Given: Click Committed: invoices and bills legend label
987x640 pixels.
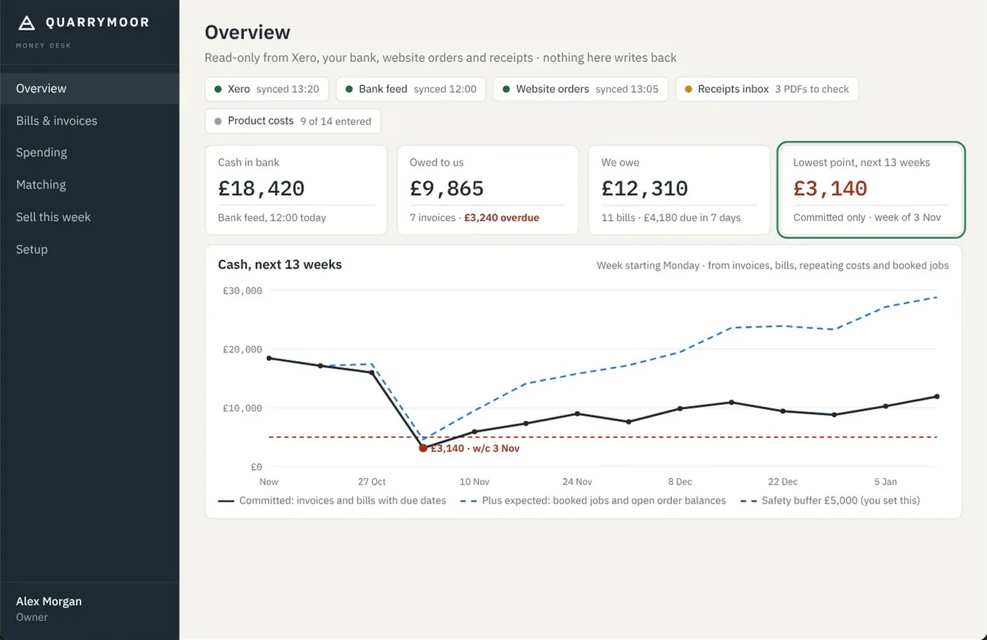Looking at the screenshot, I should [x=343, y=501].
